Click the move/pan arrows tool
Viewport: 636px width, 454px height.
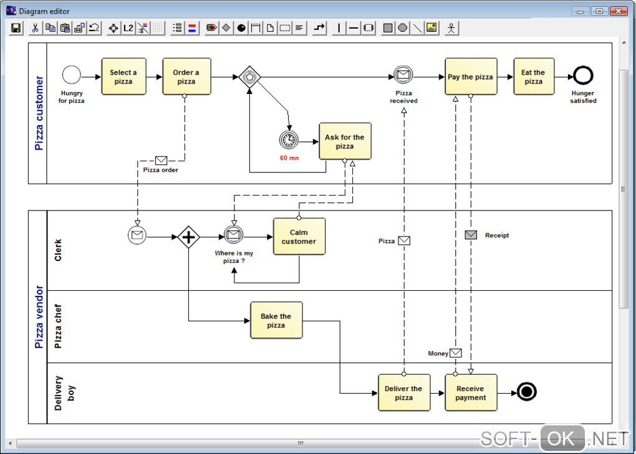[113, 28]
